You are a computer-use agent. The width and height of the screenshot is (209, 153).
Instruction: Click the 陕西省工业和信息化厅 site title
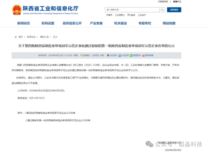[x=51, y=8]
